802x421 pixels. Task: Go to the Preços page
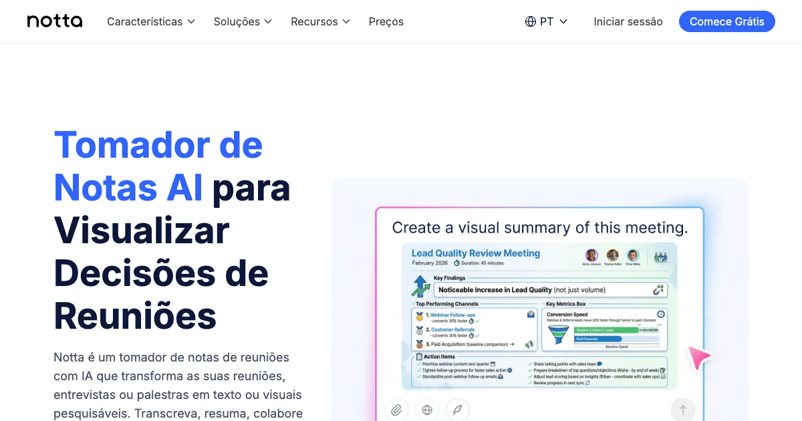(386, 21)
